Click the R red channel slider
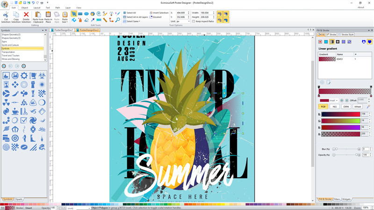This screenshot has width=374, height=210. [341, 114]
